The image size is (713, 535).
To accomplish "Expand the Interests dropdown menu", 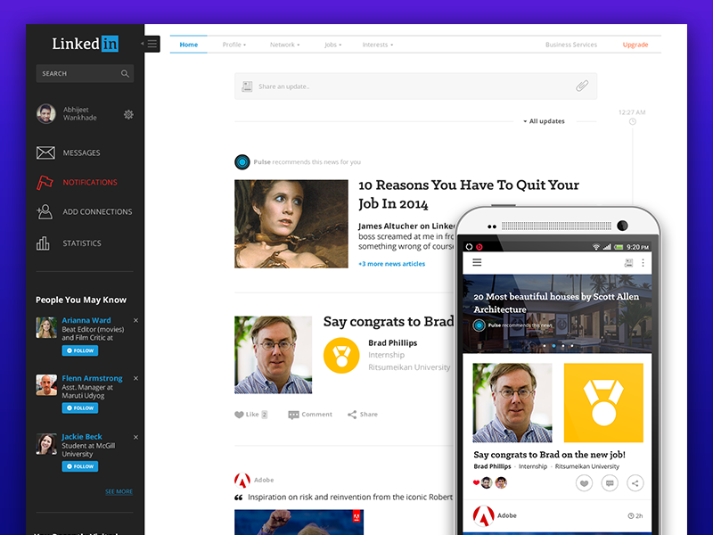I will pyautogui.click(x=377, y=45).
